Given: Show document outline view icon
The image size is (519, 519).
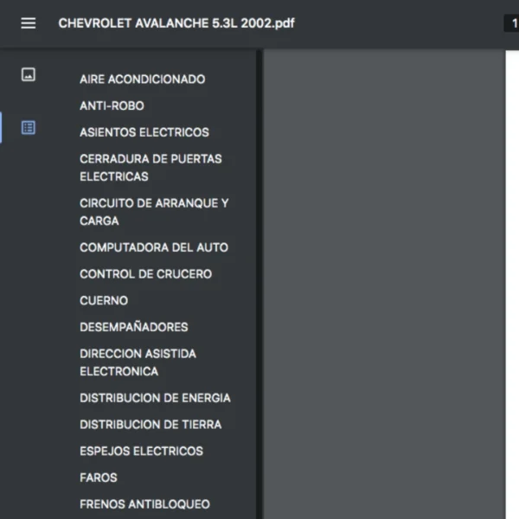Looking at the screenshot, I should tap(29, 128).
